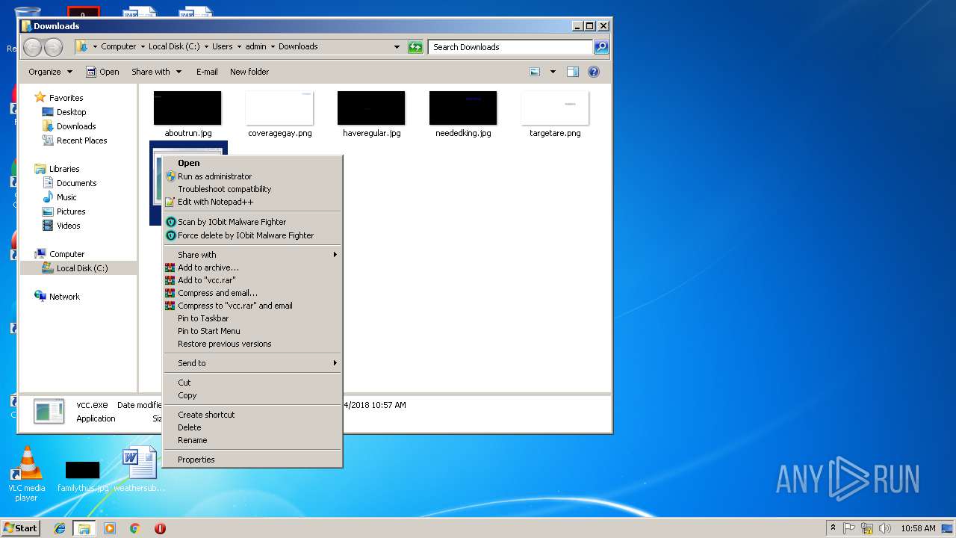956x538 pixels.
Task: Toggle the preview pane icon
Action: pyautogui.click(x=573, y=72)
